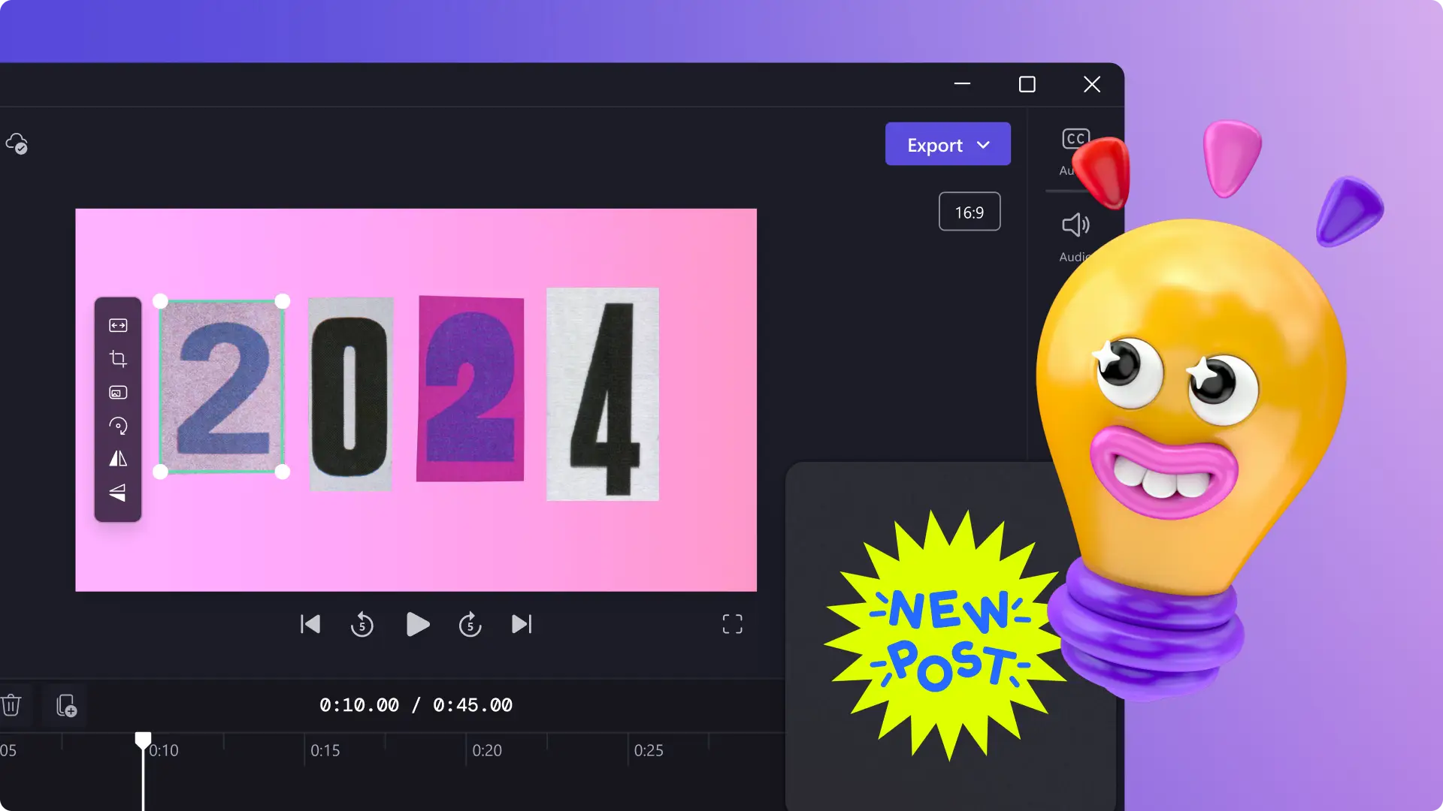Flip the image vertically

[118, 493]
